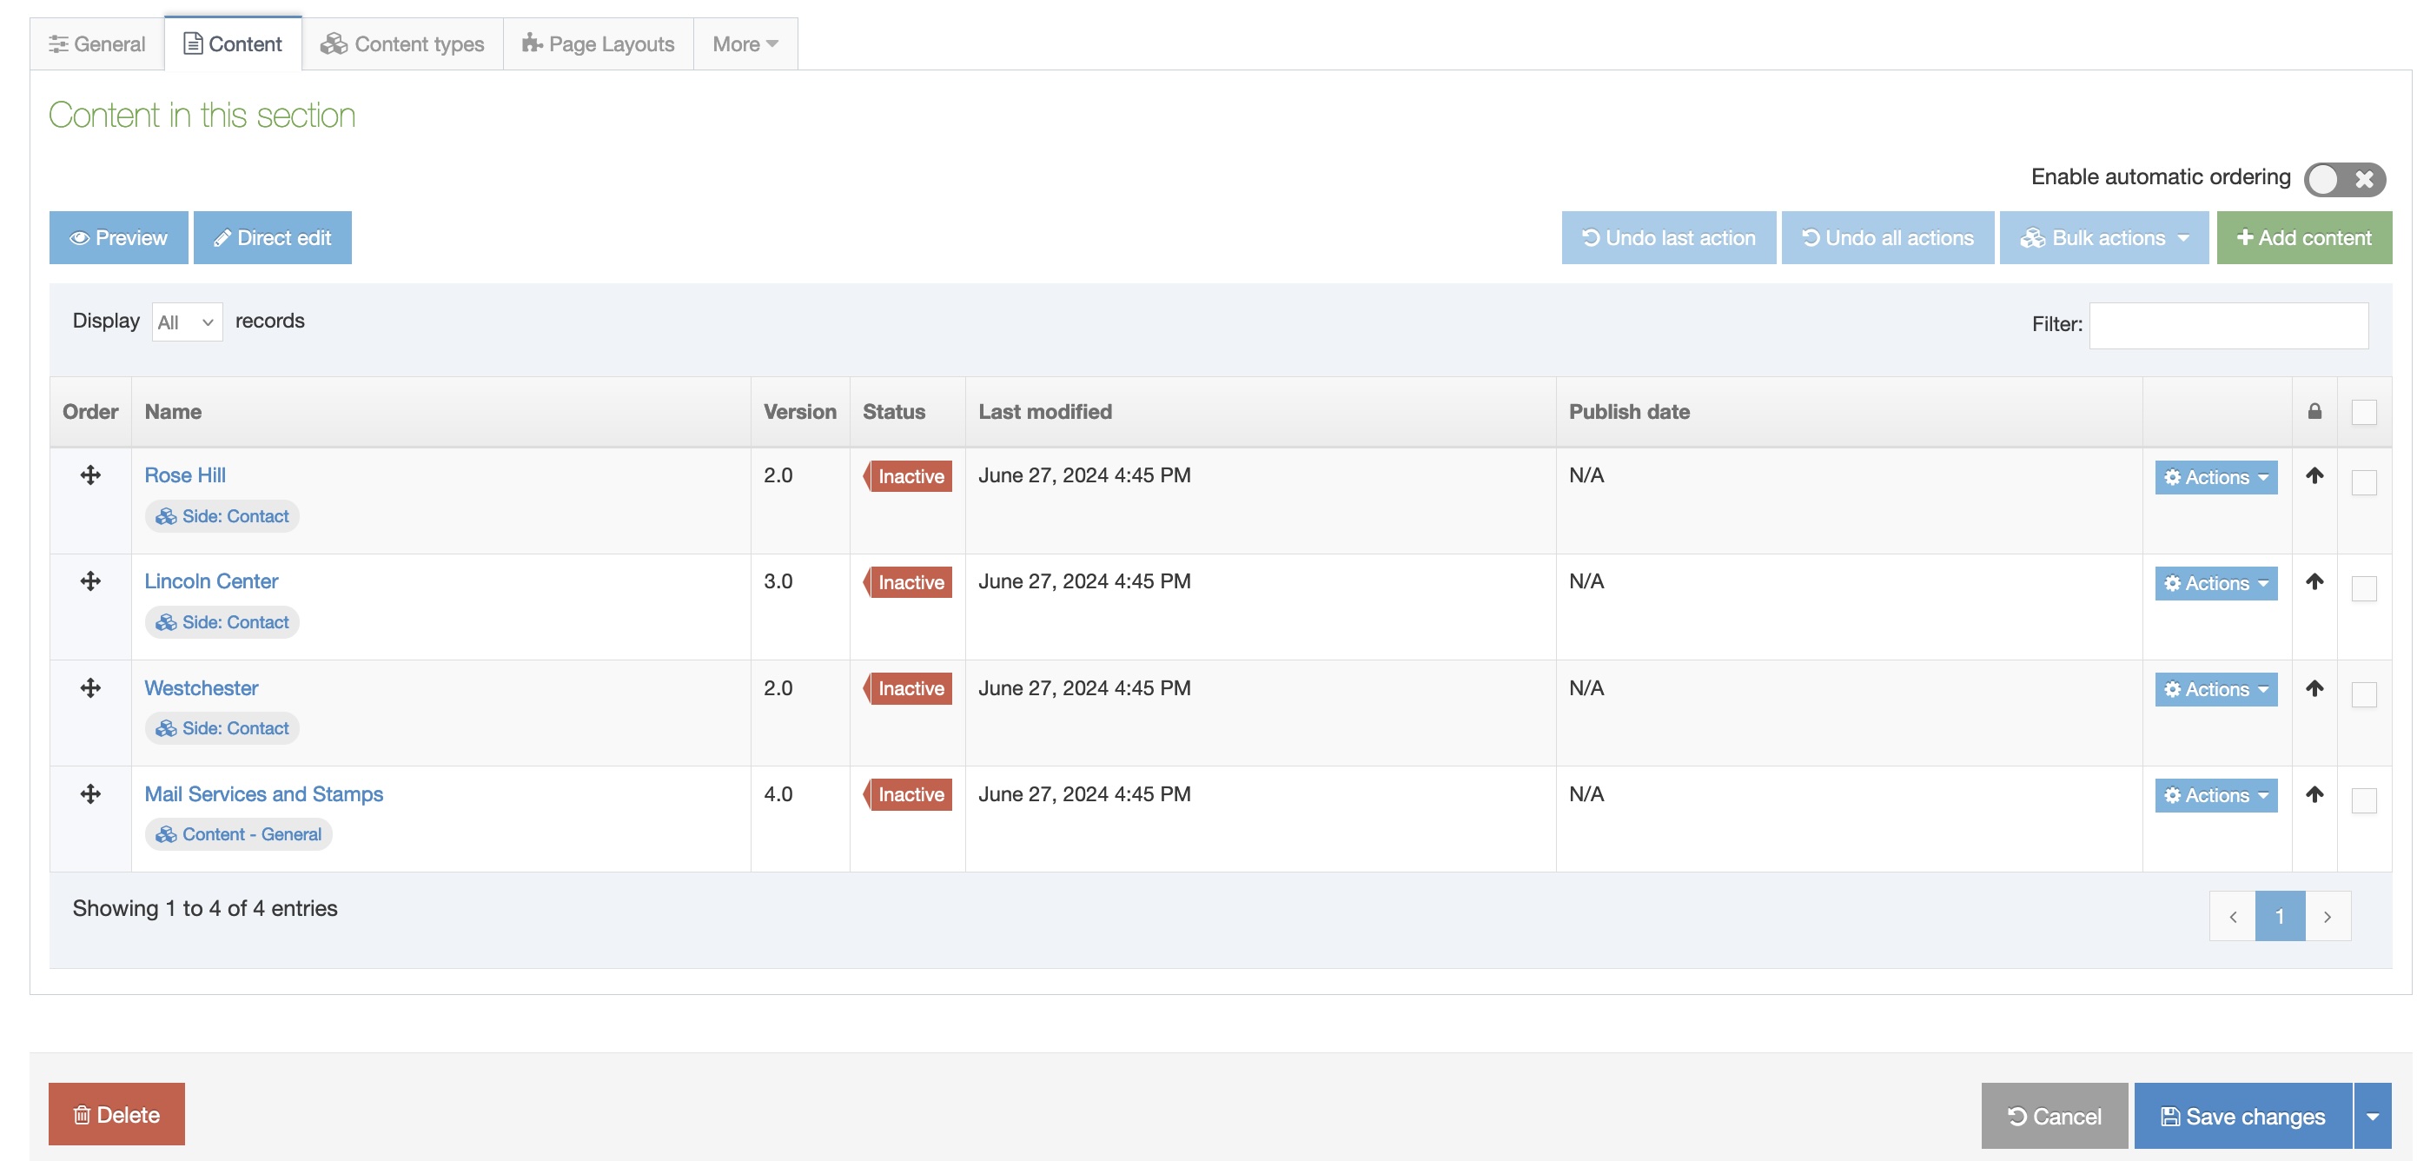Screen dimensions: 2417x1161
Task: Open the Page Layouts tab
Action: pyautogui.click(x=599, y=44)
